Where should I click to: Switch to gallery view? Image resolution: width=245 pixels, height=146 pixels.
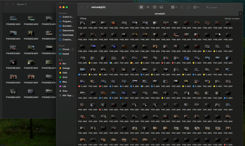tap(161, 7)
